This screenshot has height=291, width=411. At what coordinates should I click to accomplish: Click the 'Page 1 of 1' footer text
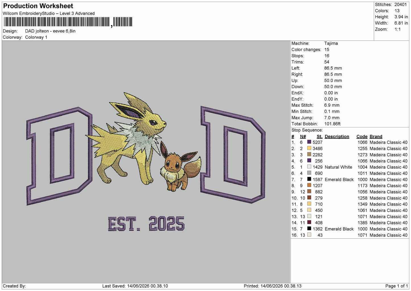[396, 286]
